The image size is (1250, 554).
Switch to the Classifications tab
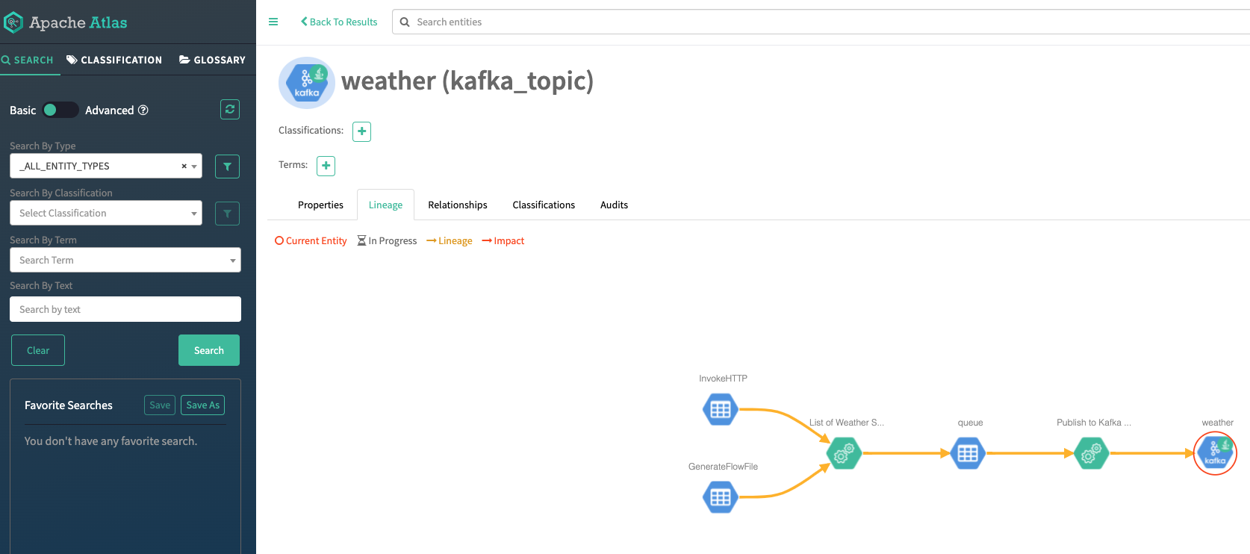[544, 205]
